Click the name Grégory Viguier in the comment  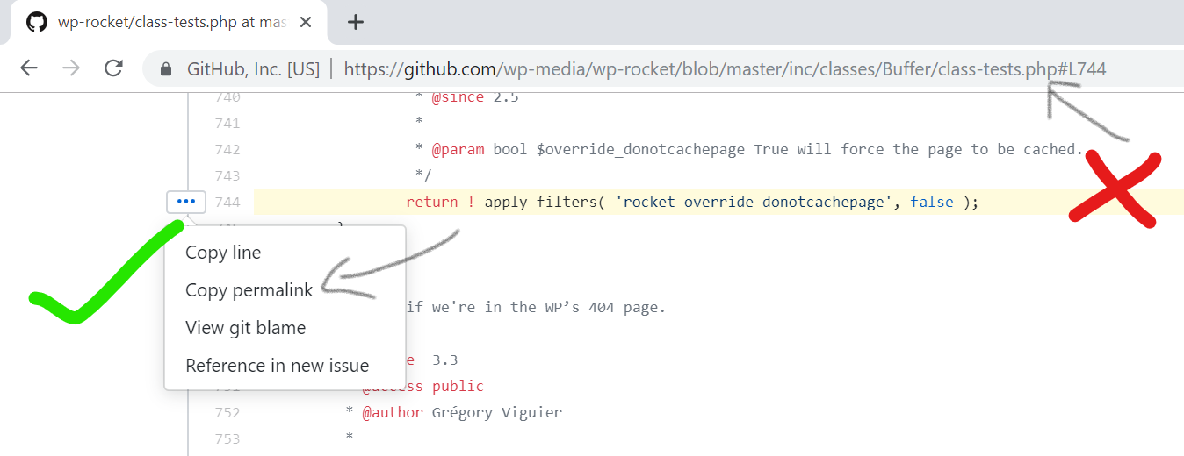(497, 413)
